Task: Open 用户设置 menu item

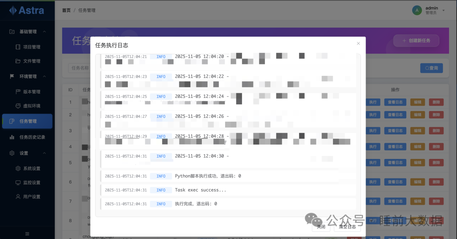Action: click(27, 196)
